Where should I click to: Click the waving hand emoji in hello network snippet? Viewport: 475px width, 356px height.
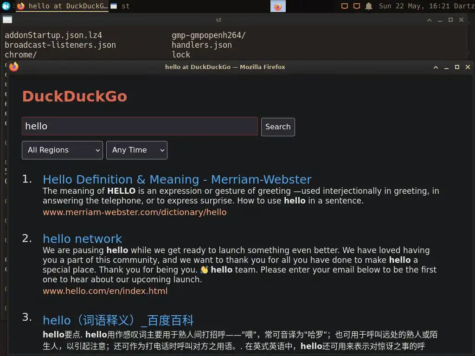pyautogui.click(x=205, y=270)
